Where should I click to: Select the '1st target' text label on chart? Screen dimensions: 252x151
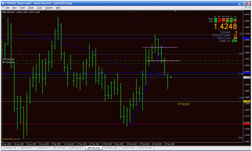click(x=183, y=104)
